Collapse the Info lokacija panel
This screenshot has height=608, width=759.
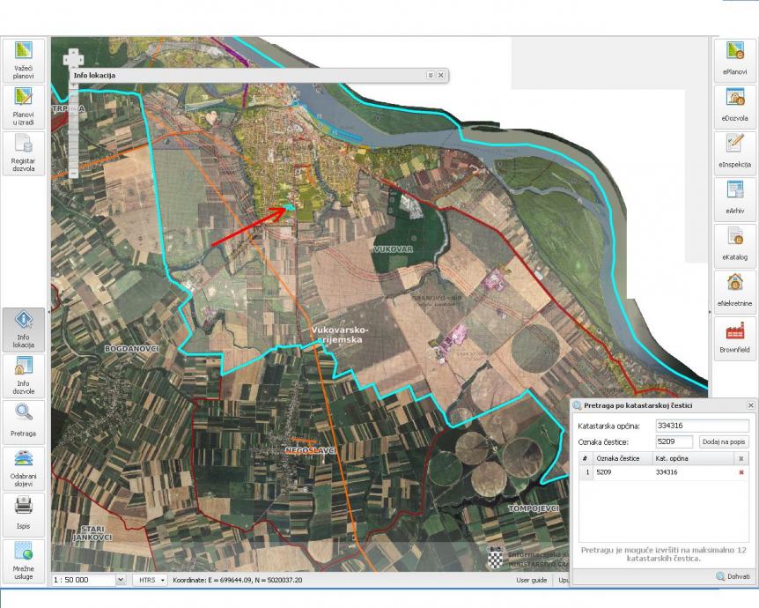(431, 75)
